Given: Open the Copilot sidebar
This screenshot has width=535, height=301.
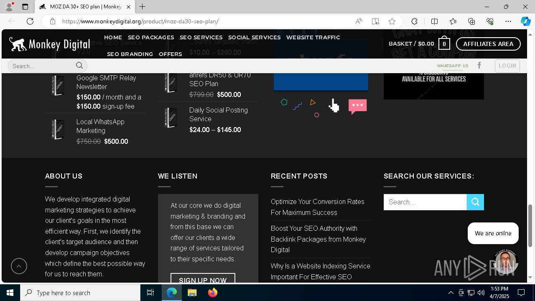Looking at the screenshot, I should click(525, 21).
